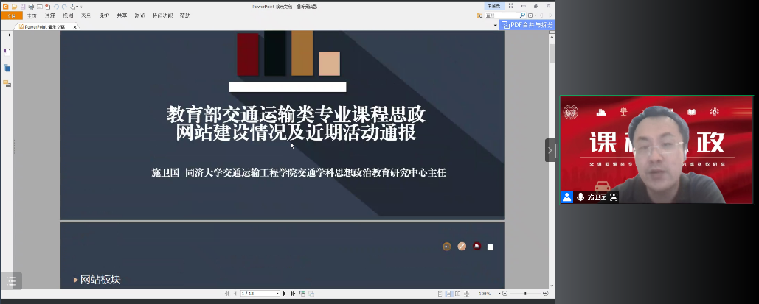The height and width of the screenshot is (304, 759).
Task: Toggle the microphone of 施卫国 in video
Action: click(580, 197)
